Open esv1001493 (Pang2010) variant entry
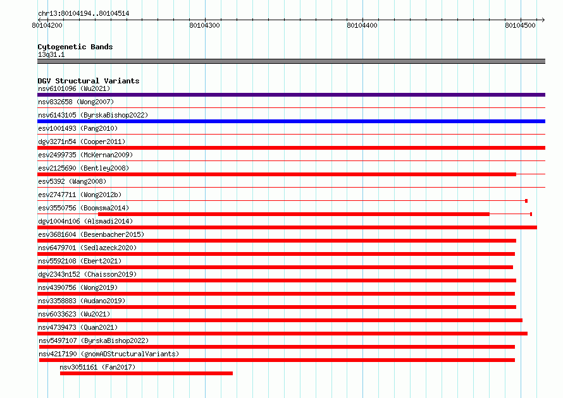This screenshot has height=398, width=563. click(x=78, y=128)
